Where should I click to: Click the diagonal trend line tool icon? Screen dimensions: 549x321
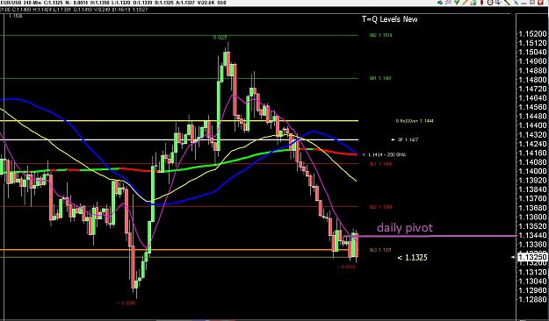coord(507,3)
